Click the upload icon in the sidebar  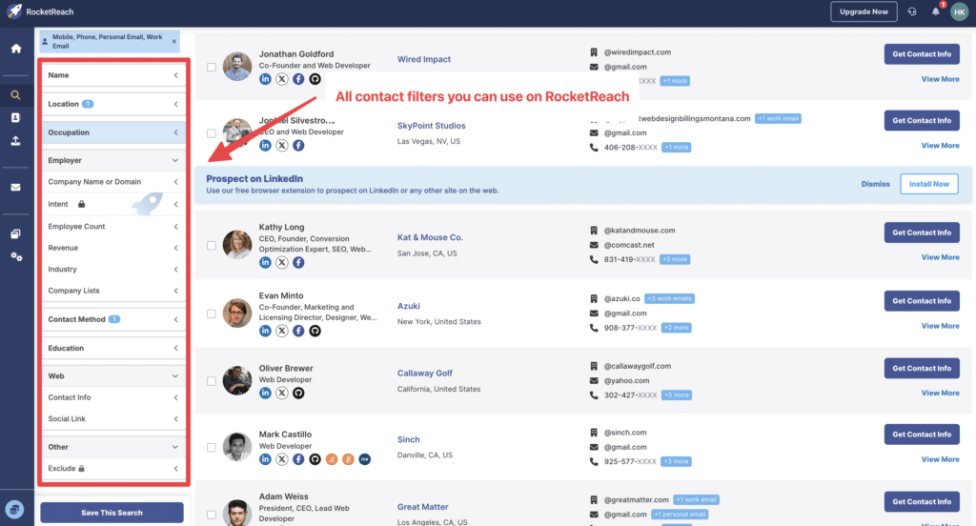(15, 141)
